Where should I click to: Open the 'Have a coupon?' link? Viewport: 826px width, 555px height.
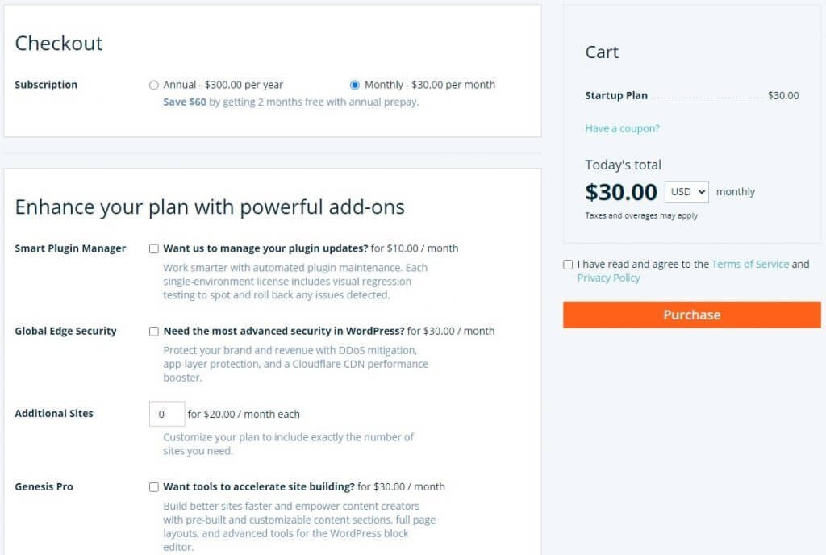pyautogui.click(x=622, y=128)
